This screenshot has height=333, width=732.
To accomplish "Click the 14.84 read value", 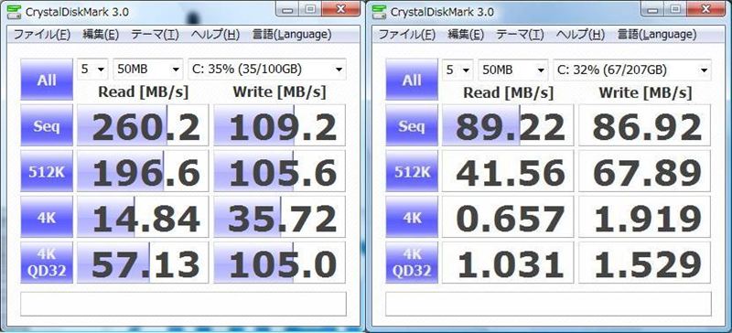I will pyautogui.click(x=143, y=217).
